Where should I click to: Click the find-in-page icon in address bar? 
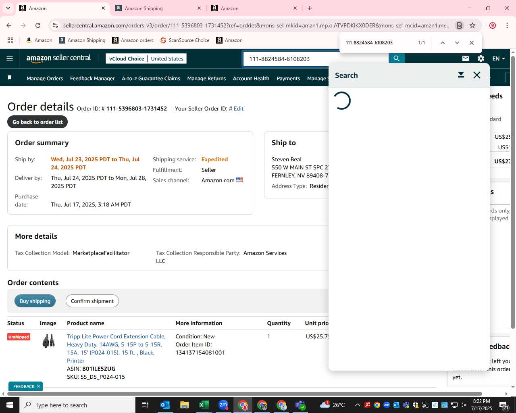tap(459, 25)
